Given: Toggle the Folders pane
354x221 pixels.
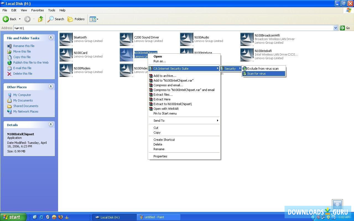Looking at the screenshot, I should click(x=76, y=19).
